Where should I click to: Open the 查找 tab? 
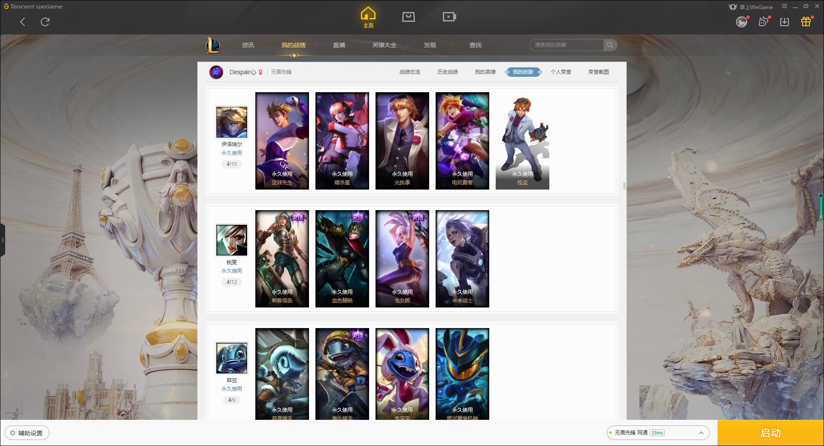[476, 45]
